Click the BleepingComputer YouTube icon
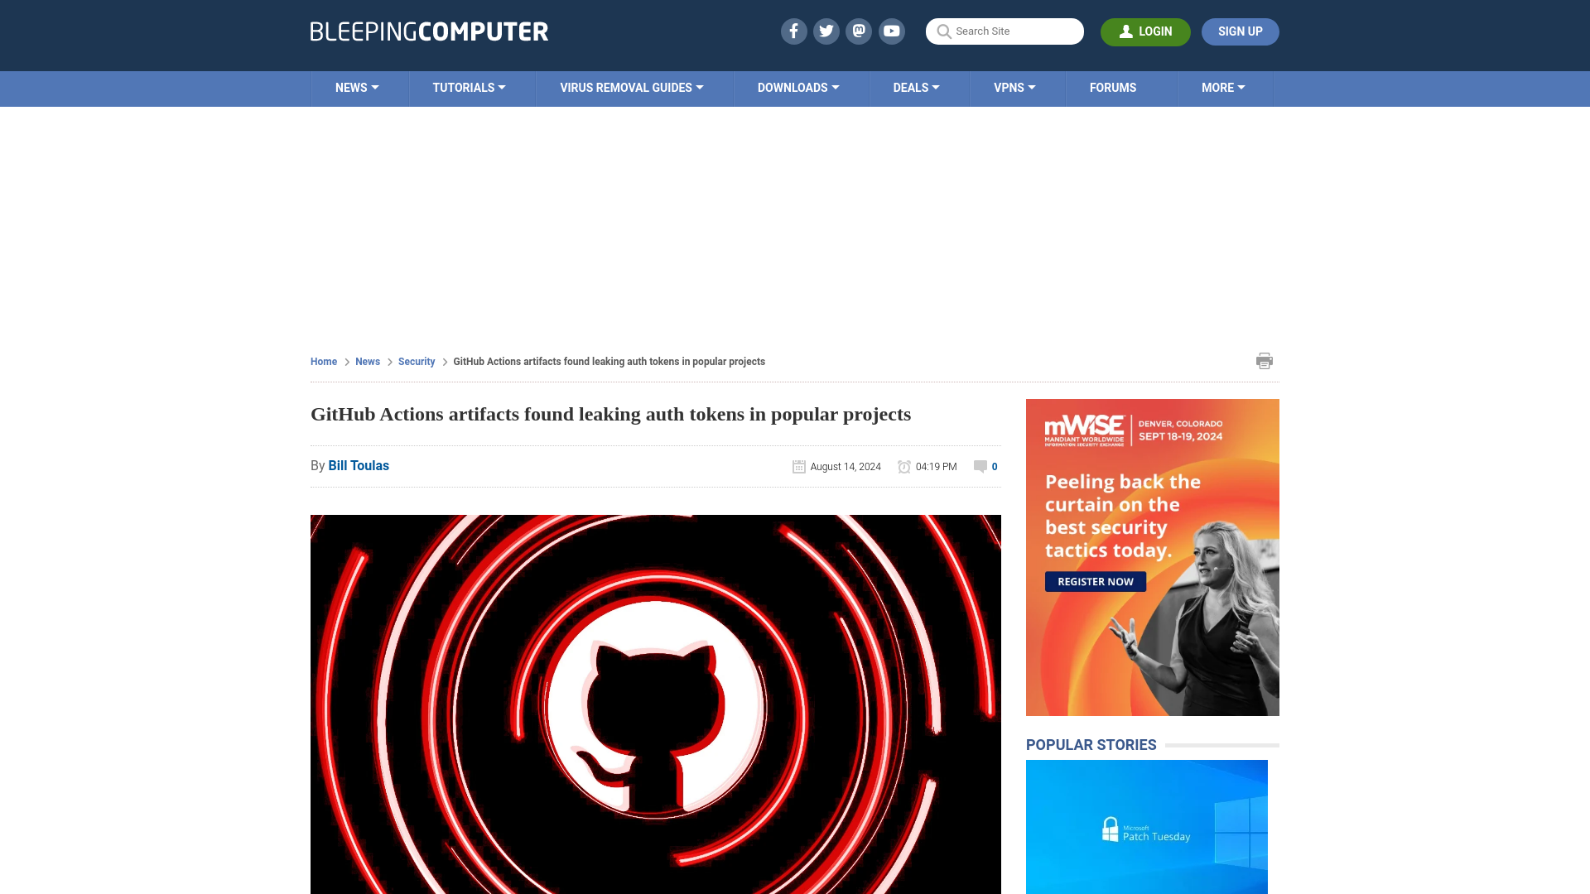1590x894 pixels. tap(892, 31)
